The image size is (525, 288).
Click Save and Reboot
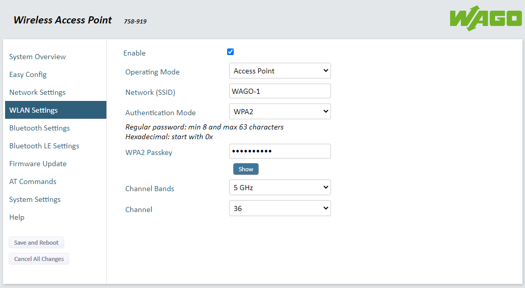(x=36, y=243)
